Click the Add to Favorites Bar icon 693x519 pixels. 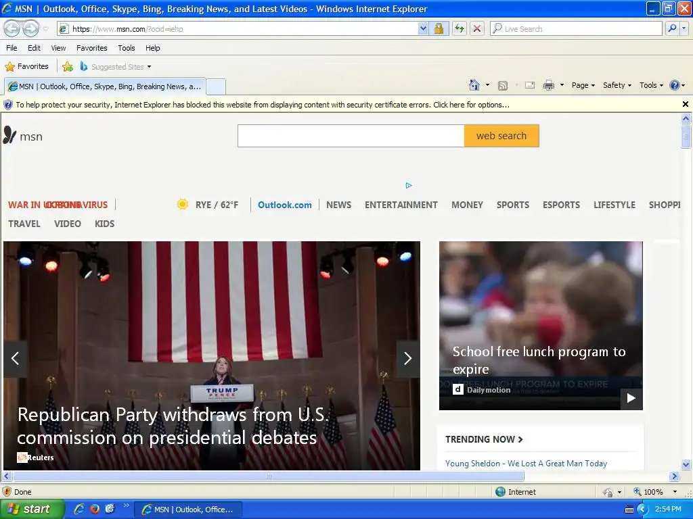pyautogui.click(x=67, y=67)
